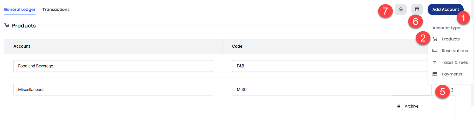474x118 pixels.
Task: Click the Account column header
Action: [x=22, y=46]
